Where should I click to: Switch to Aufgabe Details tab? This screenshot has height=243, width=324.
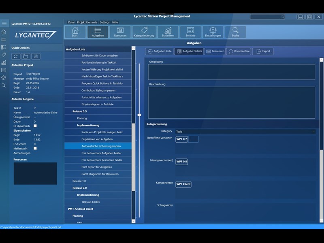coord(189,51)
